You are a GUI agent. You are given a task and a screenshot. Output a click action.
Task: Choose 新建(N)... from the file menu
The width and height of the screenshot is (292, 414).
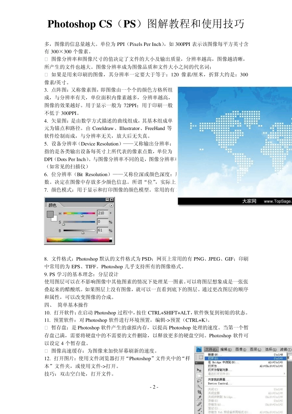tap(246, 355)
